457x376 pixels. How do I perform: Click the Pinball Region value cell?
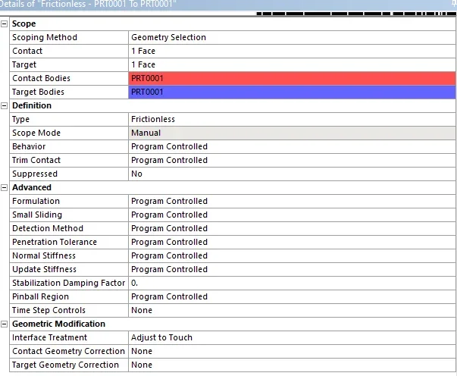point(292,297)
